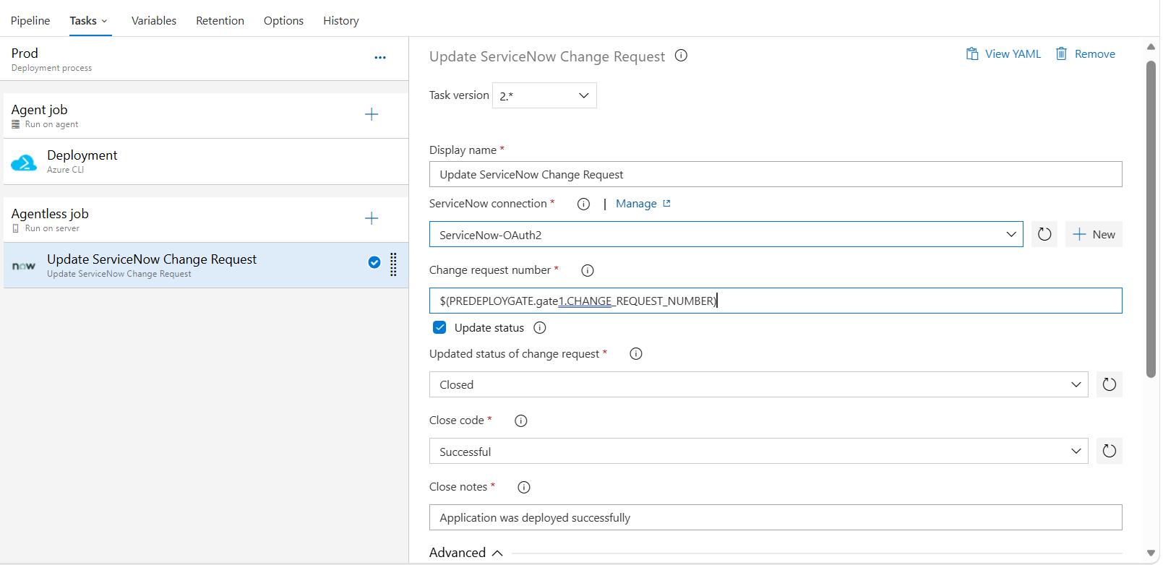Click the Agentless job server icon

[16, 228]
